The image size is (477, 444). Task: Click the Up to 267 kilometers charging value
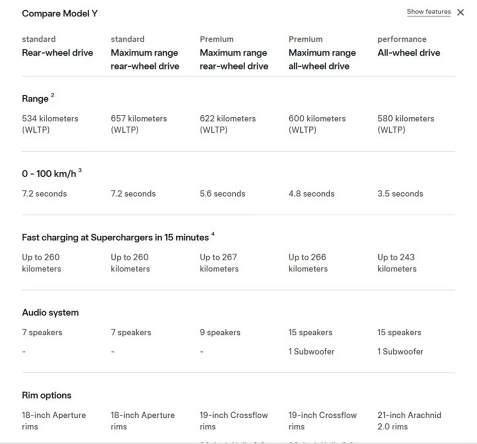(219, 263)
